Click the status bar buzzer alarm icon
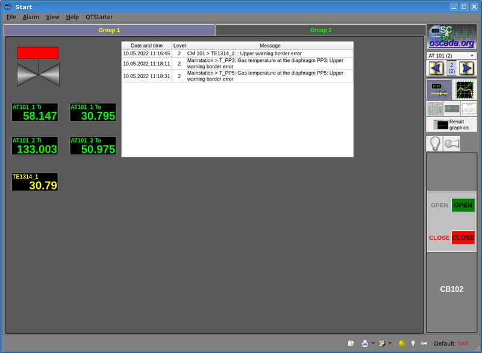The width and height of the screenshot is (482, 353). click(x=424, y=343)
